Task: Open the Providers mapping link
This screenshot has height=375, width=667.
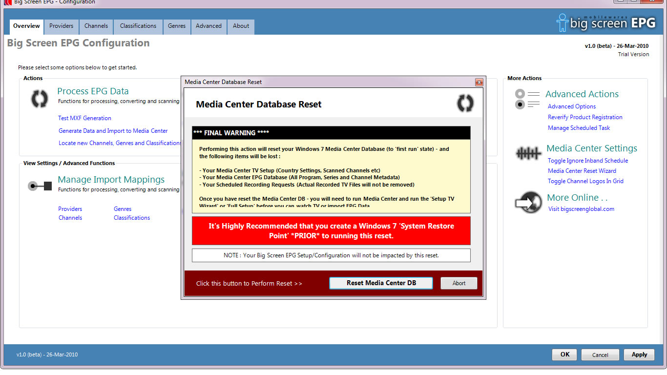Action: point(70,209)
